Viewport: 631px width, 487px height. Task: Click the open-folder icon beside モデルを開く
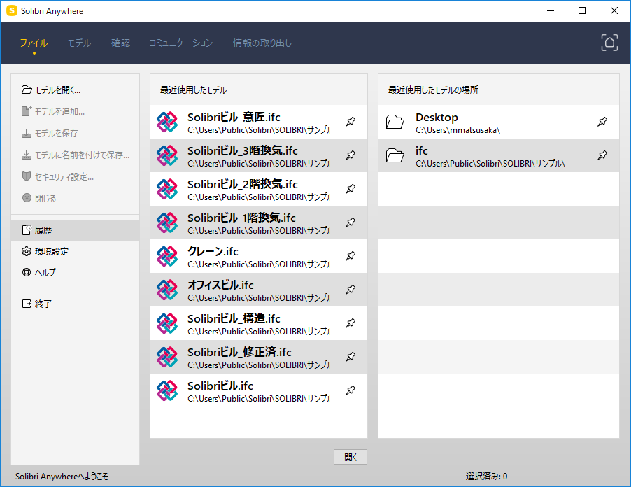(27, 90)
